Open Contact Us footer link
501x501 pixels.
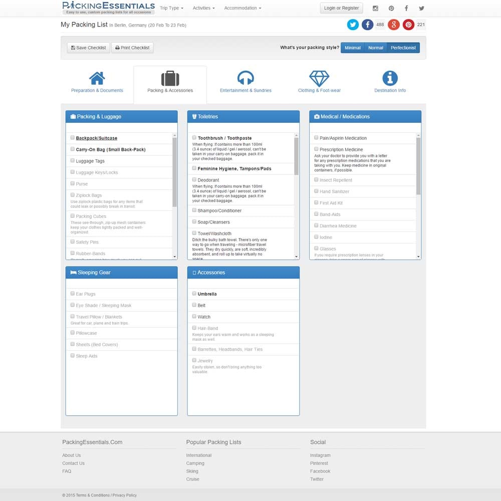click(x=74, y=463)
